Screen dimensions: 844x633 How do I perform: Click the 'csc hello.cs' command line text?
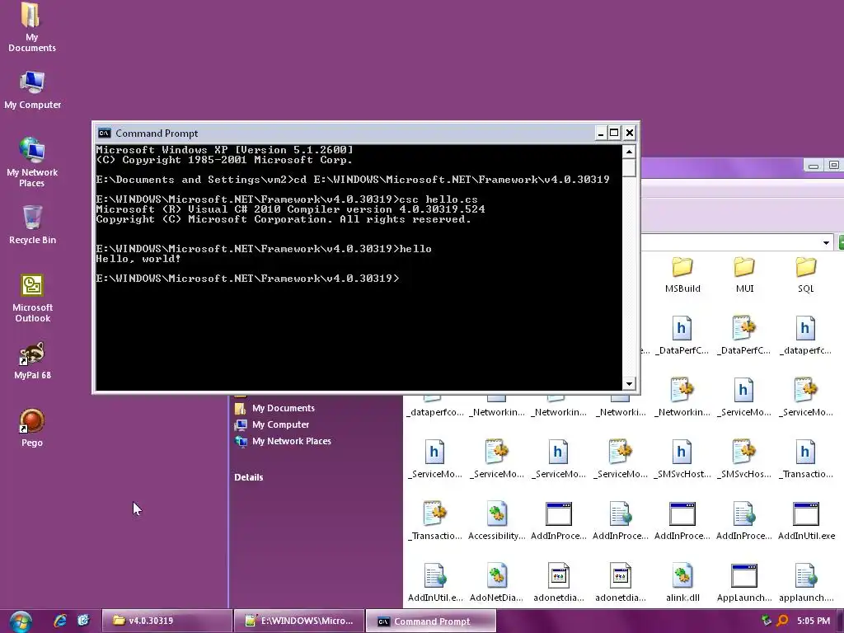[x=438, y=199]
